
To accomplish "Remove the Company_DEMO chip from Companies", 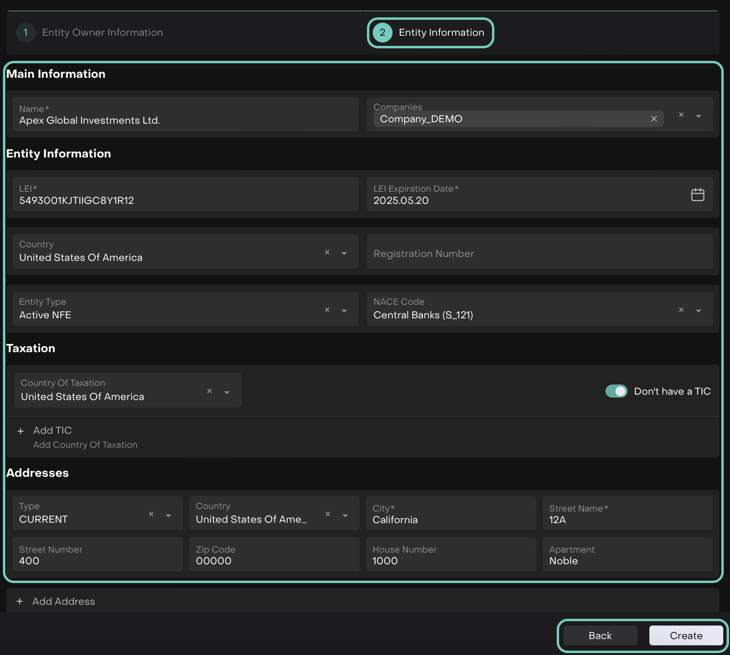I will [x=654, y=119].
